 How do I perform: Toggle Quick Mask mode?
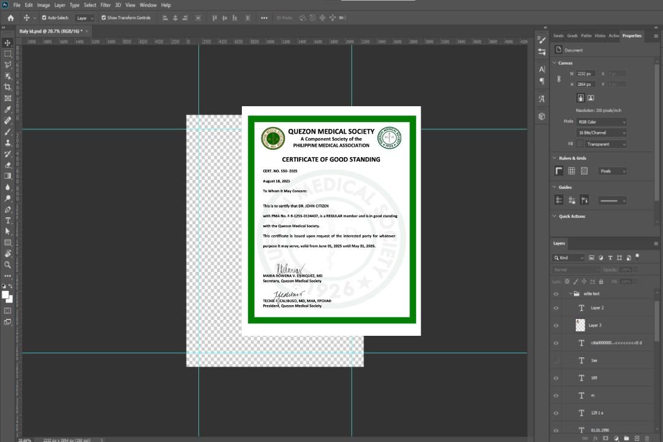(x=7, y=311)
